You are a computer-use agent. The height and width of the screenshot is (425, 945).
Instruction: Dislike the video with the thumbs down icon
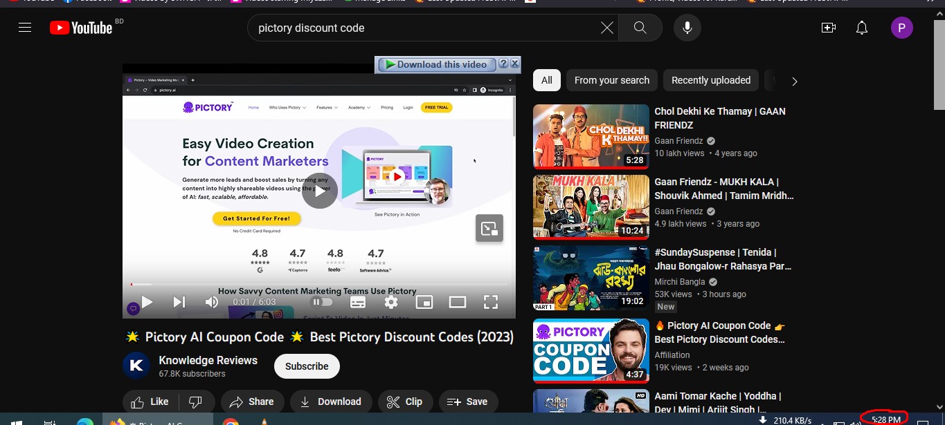click(195, 402)
